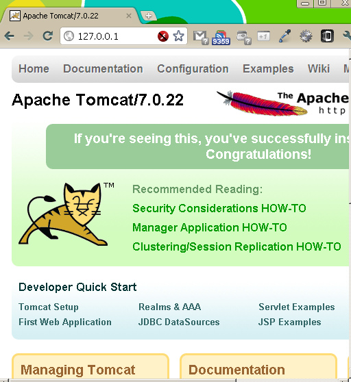The width and height of the screenshot is (351, 382).
Task: Open the Servlet Examples link
Action: point(297,307)
